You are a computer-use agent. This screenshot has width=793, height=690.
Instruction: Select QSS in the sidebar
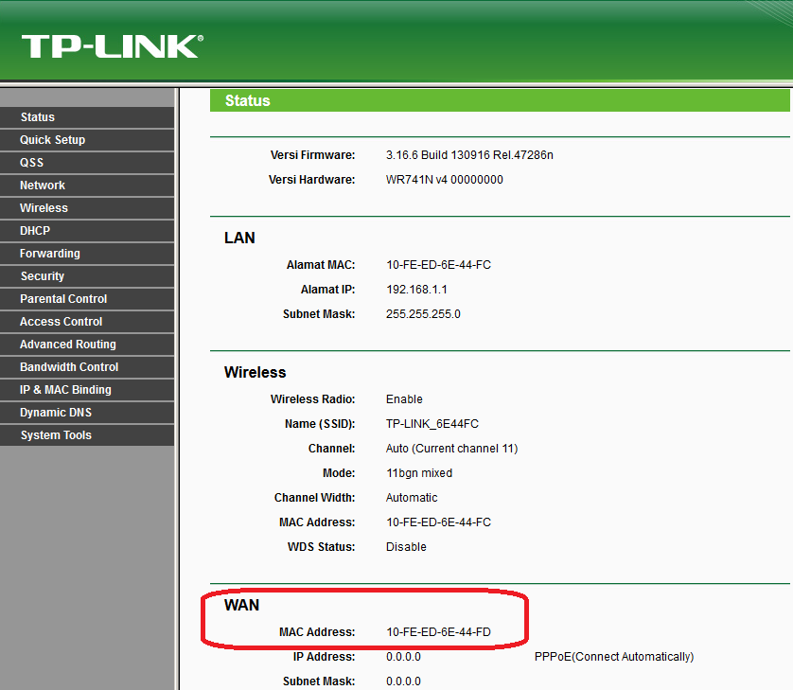87,163
